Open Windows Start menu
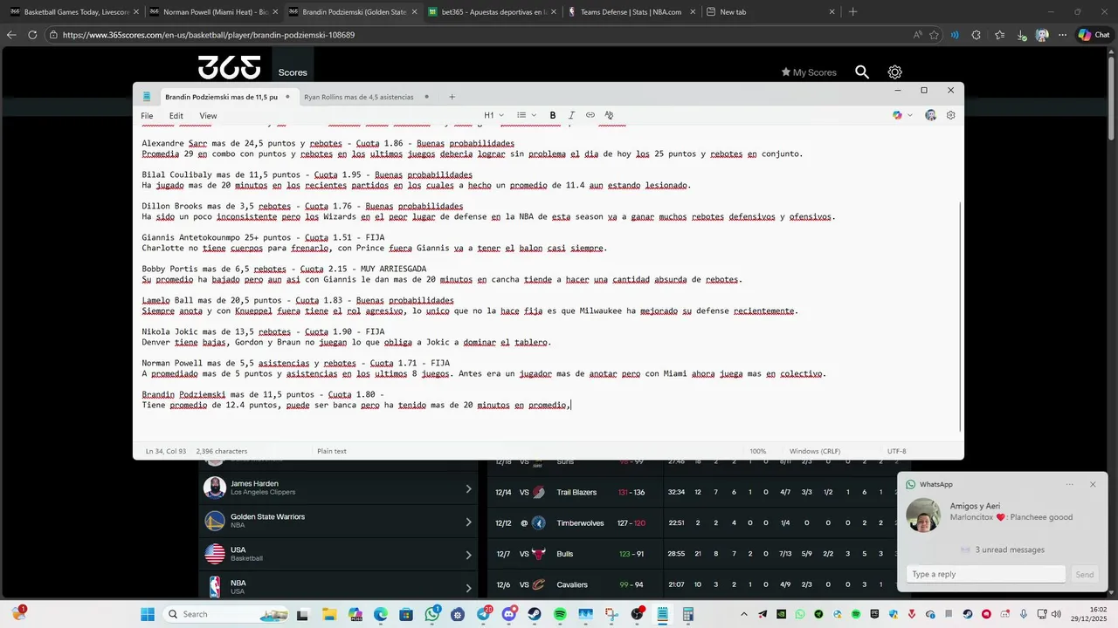 pos(148,614)
